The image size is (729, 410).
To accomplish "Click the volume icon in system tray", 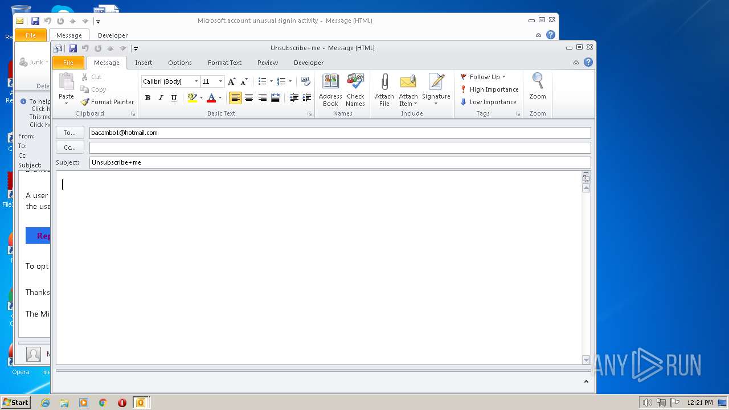I will (x=647, y=403).
